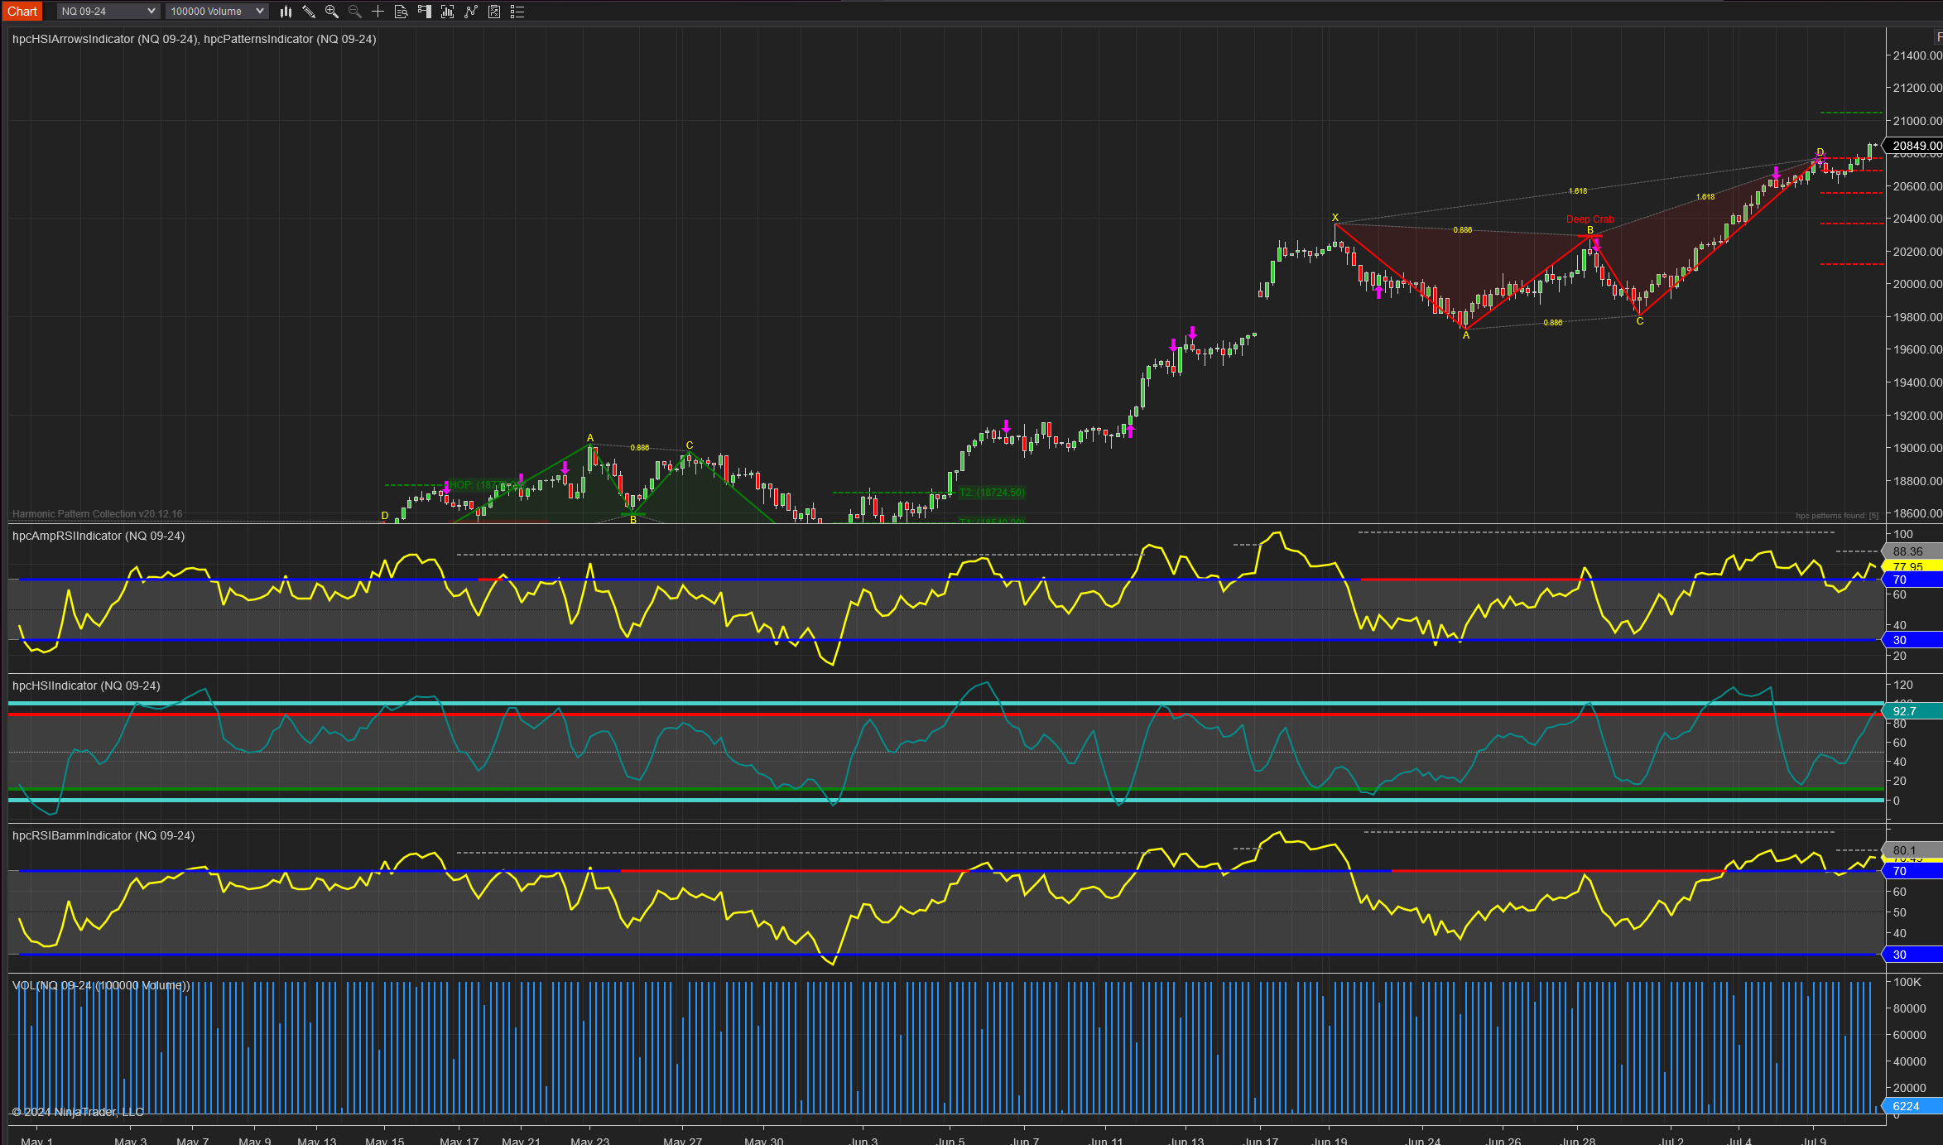Click the hpcRSIBammIndicator panel label
This screenshot has width=1943, height=1145.
point(103,835)
